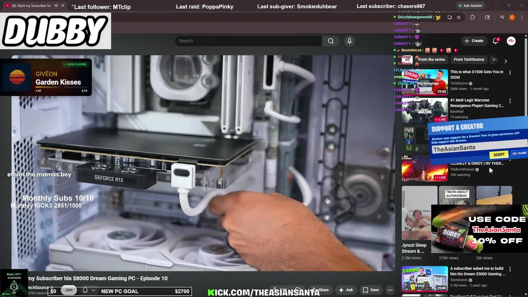The height and width of the screenshot is (297, 528).
Task: Open $1500 Gets You in 2026 thumbnail
Action: coord(425,82)
